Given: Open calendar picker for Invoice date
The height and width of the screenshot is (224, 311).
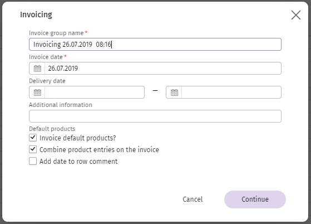Looking at the screenshot, I should tap(37, 69).
